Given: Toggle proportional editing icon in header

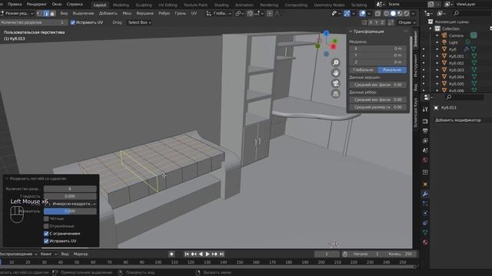Looking at the screenshot, I should pyautogui.click(x=270, y=14).
